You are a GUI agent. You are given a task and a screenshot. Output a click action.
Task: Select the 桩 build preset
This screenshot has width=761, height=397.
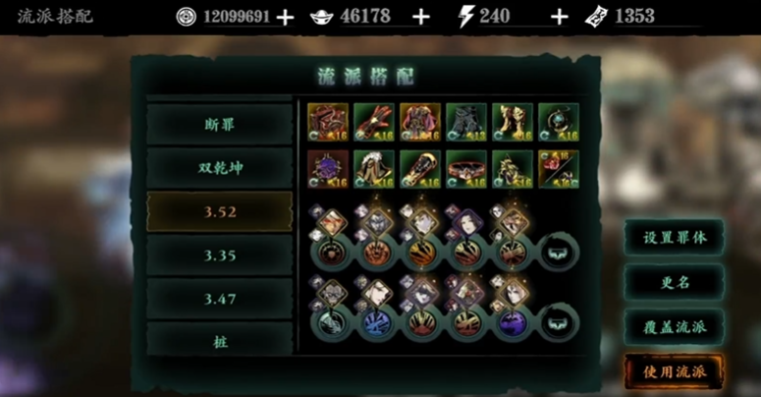219,341
